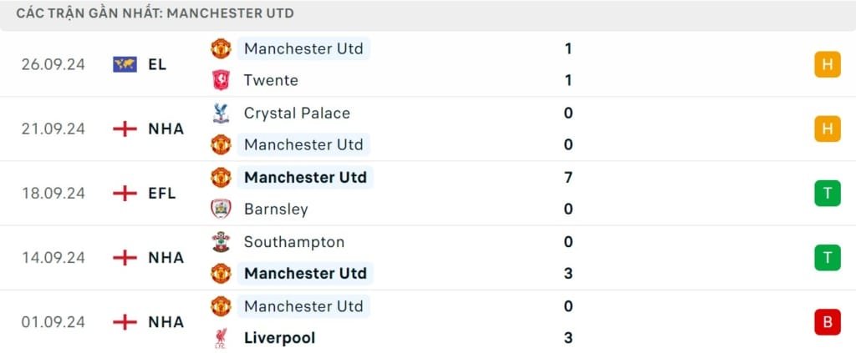Screen dimensions: 856x353
Task: Click Manchester Utd crest in Twente match
Action: pyautogui.click(x=220, y=48)
